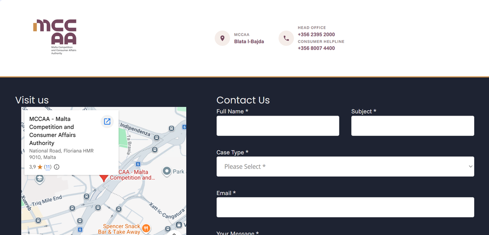Click the MCCAA logo
489x235 pixels.
click(55, 37)
